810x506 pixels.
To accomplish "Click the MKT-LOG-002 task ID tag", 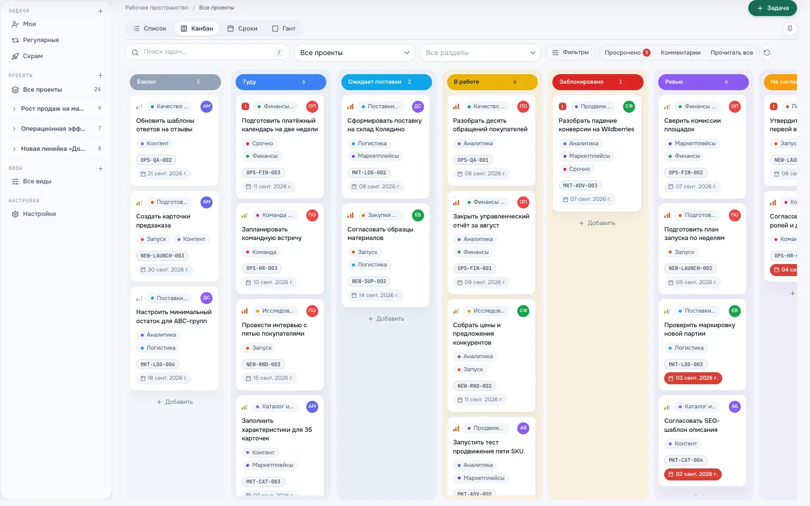I will coord(369,173).
